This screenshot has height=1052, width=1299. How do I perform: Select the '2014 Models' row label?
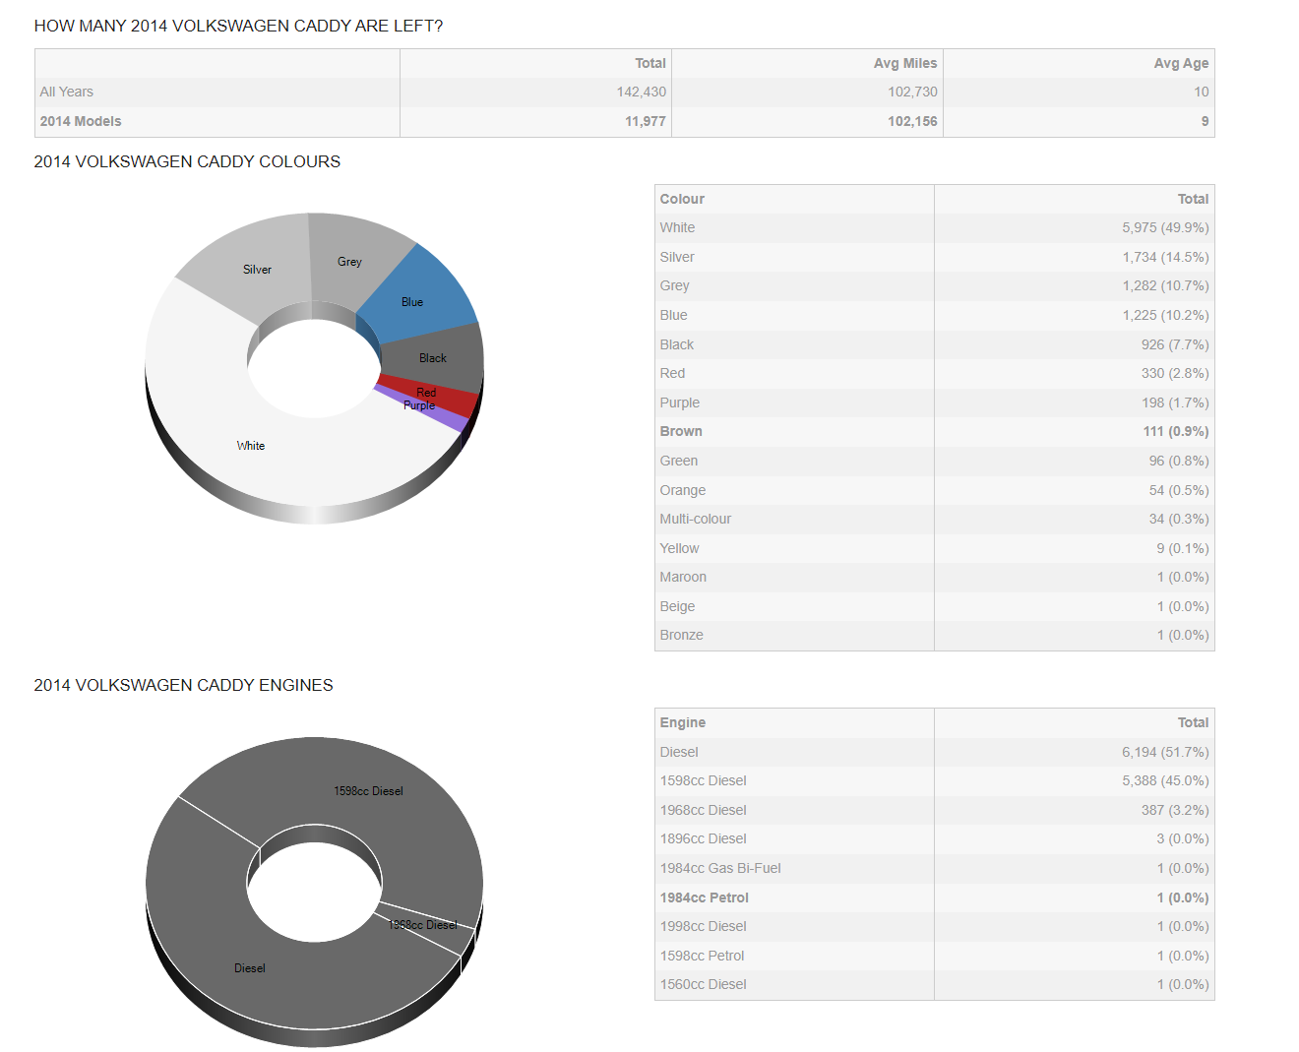coord(81,121)
